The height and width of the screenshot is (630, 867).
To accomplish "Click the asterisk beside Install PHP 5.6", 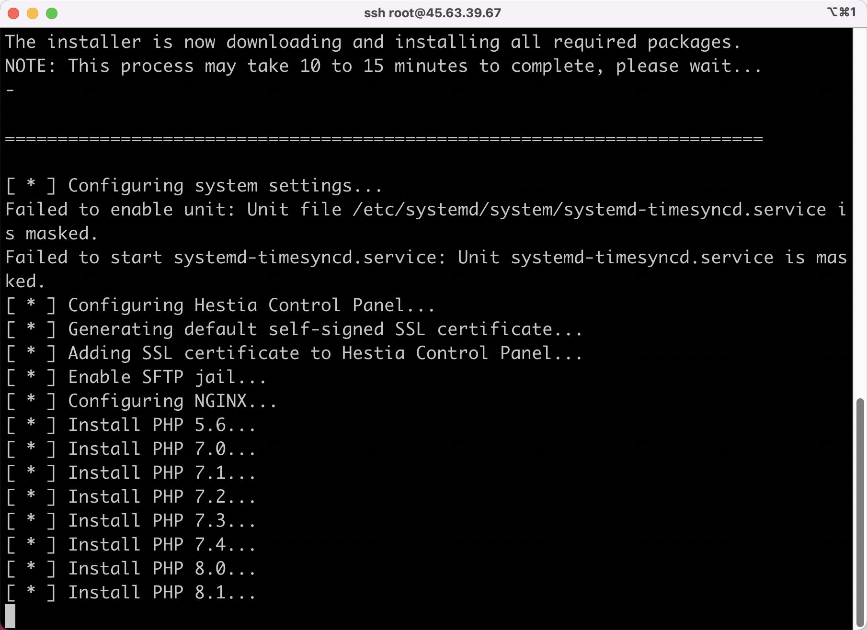I will click(x=31, y=423).
